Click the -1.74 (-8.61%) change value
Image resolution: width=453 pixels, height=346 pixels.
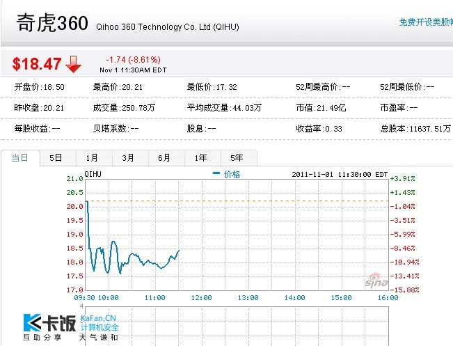(x=133, y=60)
